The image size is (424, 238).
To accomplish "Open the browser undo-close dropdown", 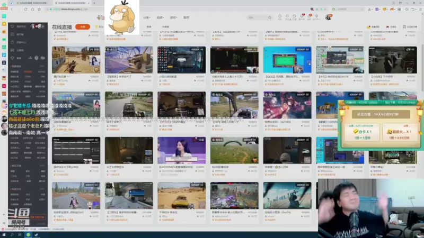I will [413, 9].
